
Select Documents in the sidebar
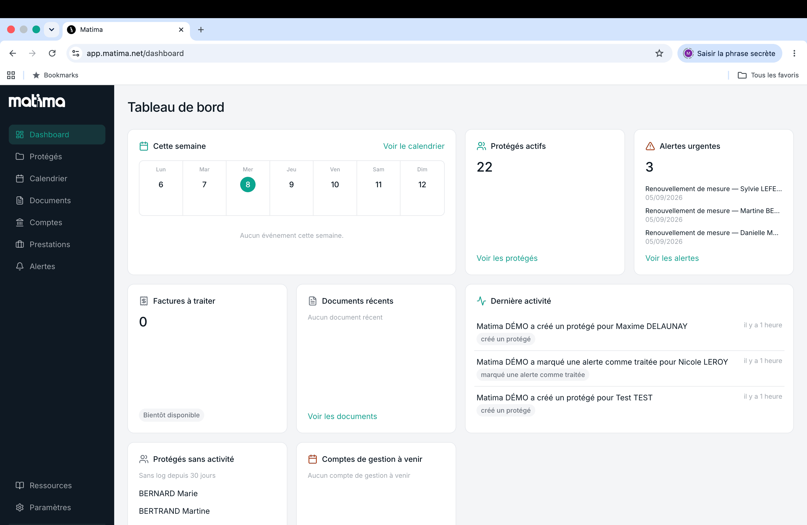click(57, 200)
